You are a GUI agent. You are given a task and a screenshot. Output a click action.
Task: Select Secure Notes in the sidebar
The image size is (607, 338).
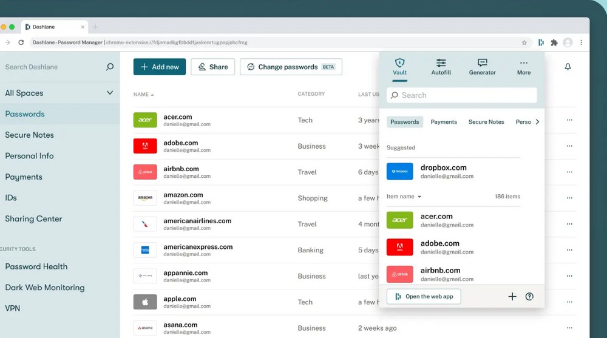click(x=30, y=135)
